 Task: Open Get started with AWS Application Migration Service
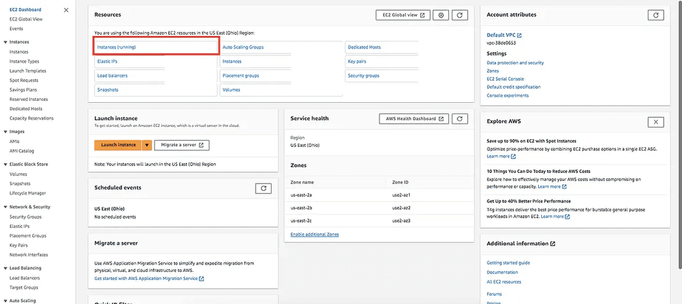pyautogui.click(x=149, y=278)
